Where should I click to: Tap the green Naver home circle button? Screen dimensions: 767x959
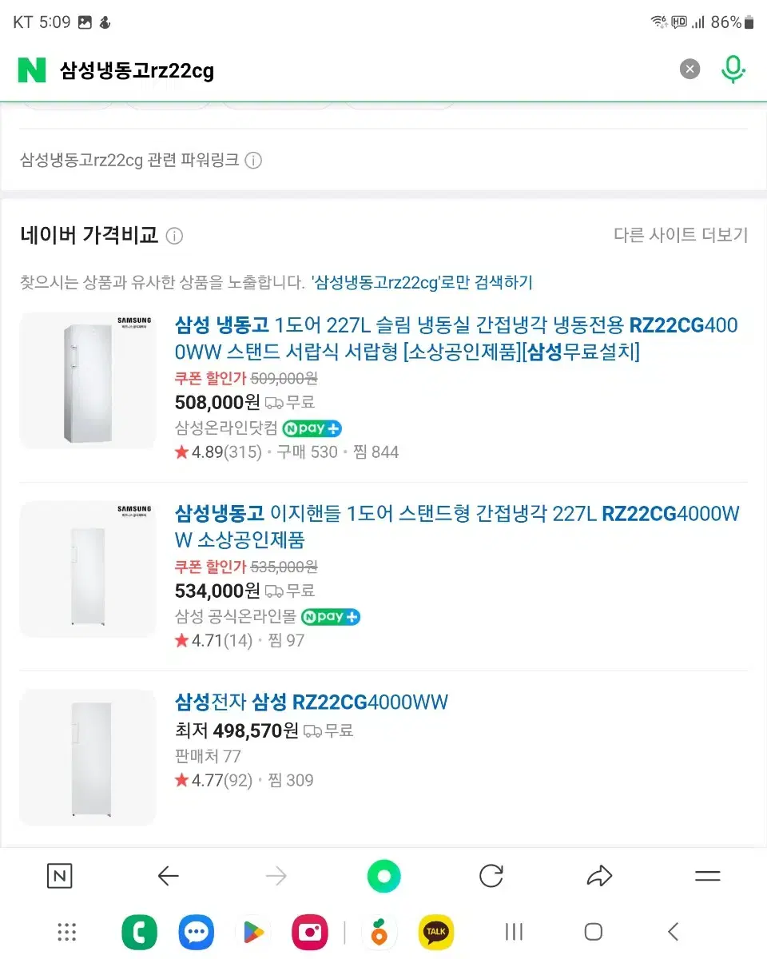(x=383, y=877)
